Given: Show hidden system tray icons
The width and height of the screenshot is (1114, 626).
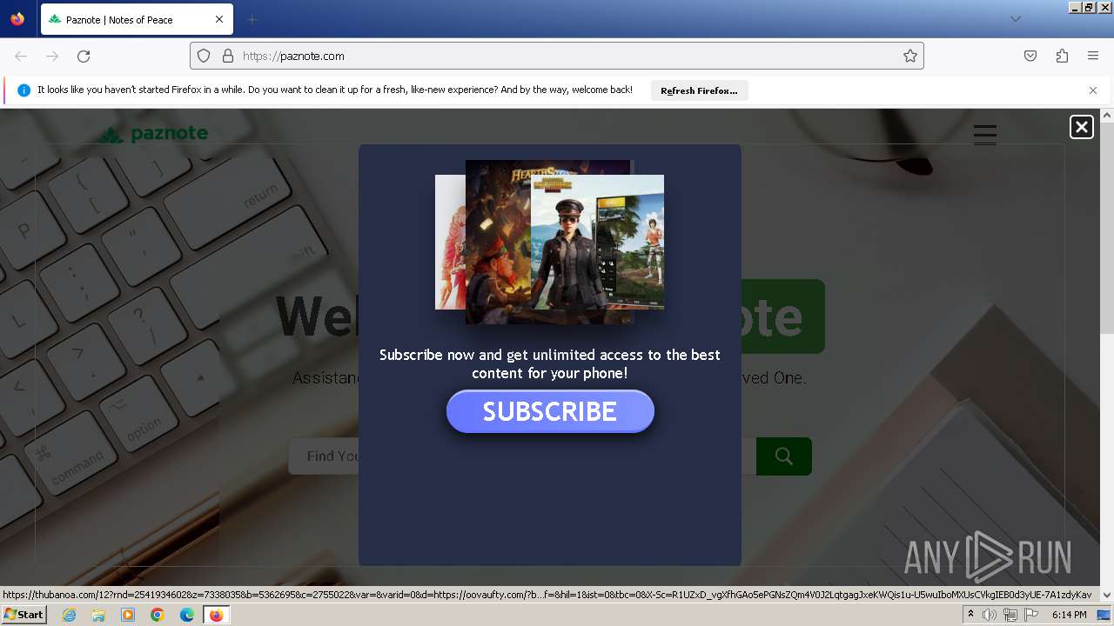Looking at the screenshot, I should pos(970,615).
